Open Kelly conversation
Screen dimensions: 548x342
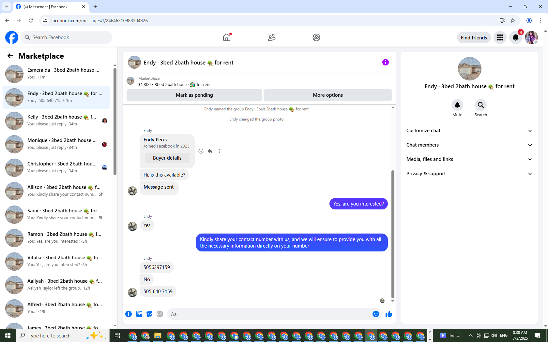click(56, 121)
